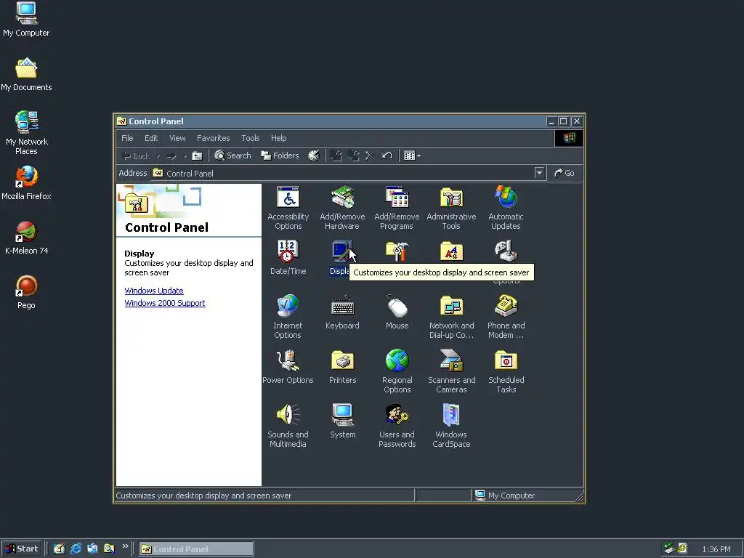The width and height of the screenshot is (744, 558).
Task: Click the Up folder toolbar icon
Action: [197, 155]
